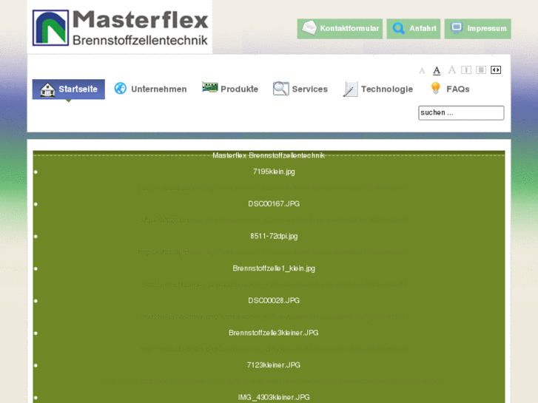Click the notepad pencil icon beside Technologie
This screenshot has height=403, width=538.
tap(350, 89)
